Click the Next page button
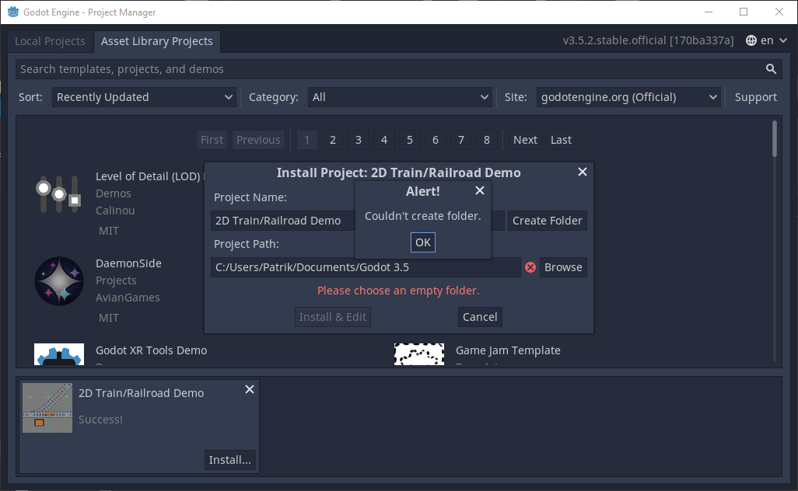Viewport: 798px width, 491px height. click(x=525, y=140)
